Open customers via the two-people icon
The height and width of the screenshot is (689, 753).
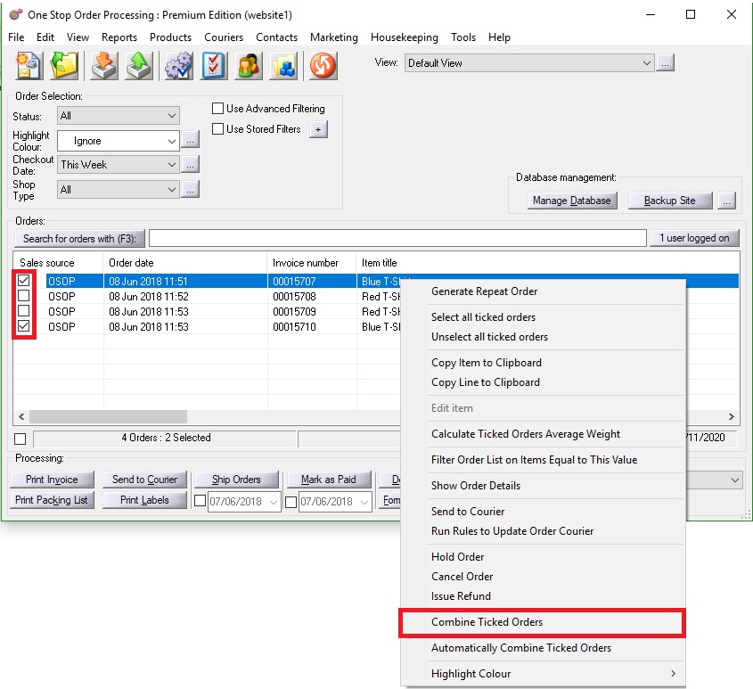[x=249, y=65]
